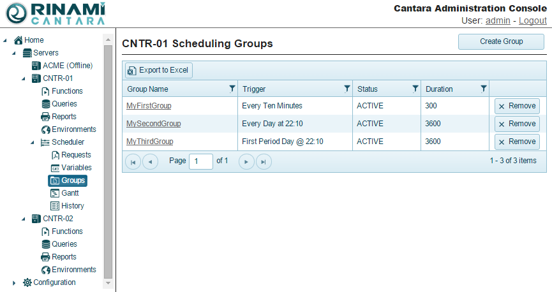The image size is (552, 292).
Task: Collapse the Scheduler tree node
Action: pos(33,142)
